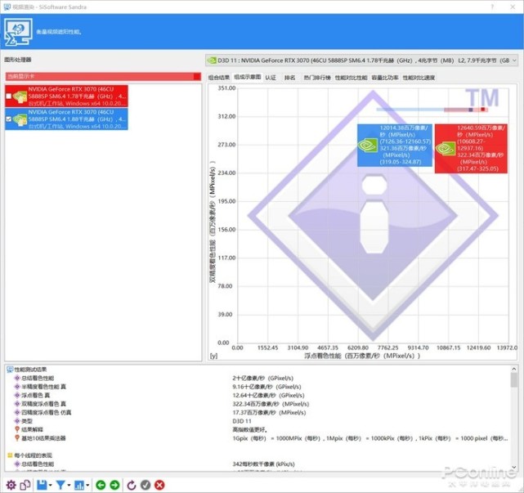Click the Sandra application icon in title bar
Screen dimensions: 524x493
click(x=7, y=7)
